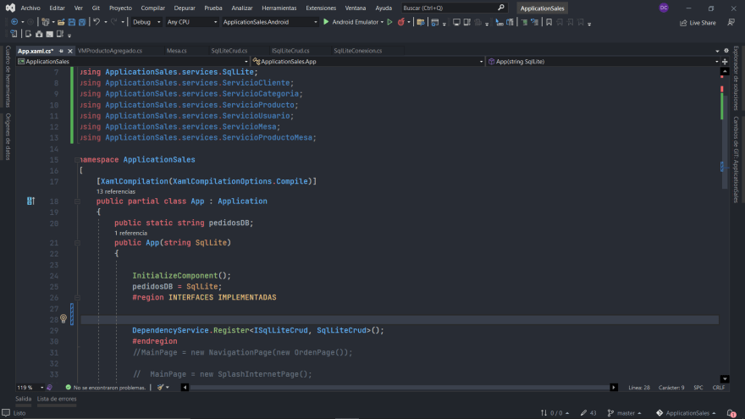Click Start Without Debugging outline play icon
The image size is (745, 419).
(389, 22)
